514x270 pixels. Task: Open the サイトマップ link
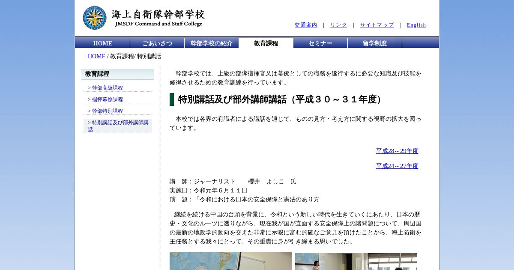[377, 25]
